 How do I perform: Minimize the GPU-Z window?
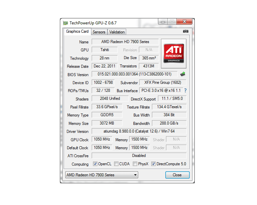point(163,22)
